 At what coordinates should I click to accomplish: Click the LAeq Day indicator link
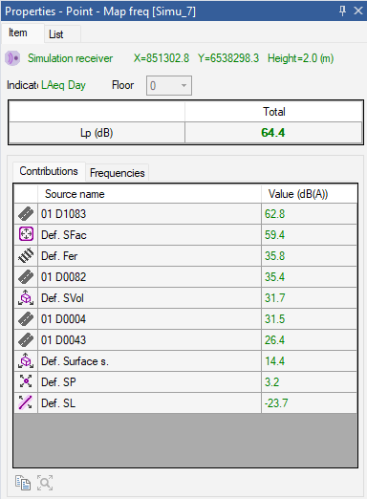tap(63, 85)
